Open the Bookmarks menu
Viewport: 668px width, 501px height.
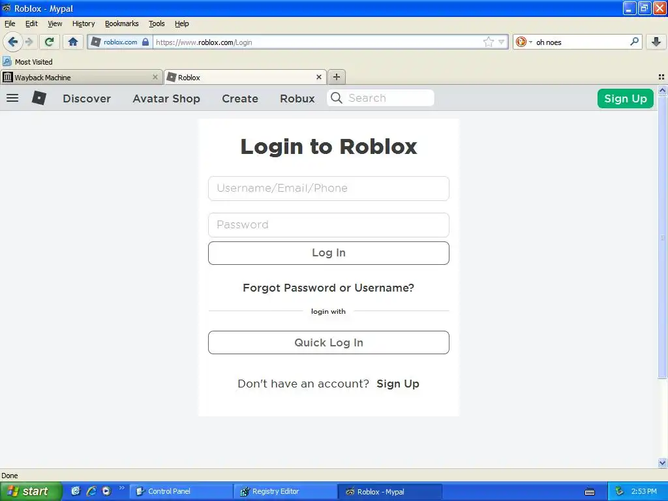click(x=122, y=23)
